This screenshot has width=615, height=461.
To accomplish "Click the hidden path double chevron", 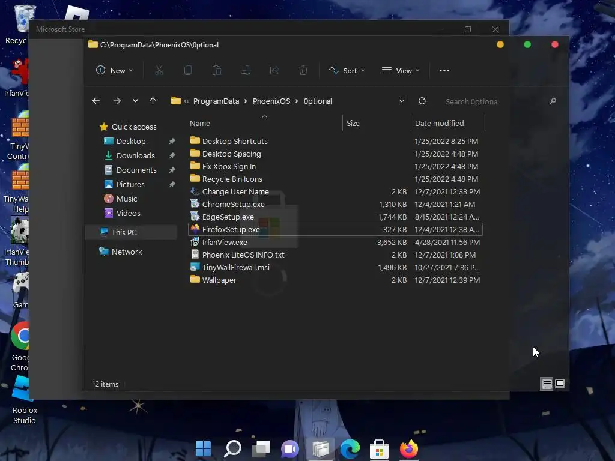I will coord(186,101).
